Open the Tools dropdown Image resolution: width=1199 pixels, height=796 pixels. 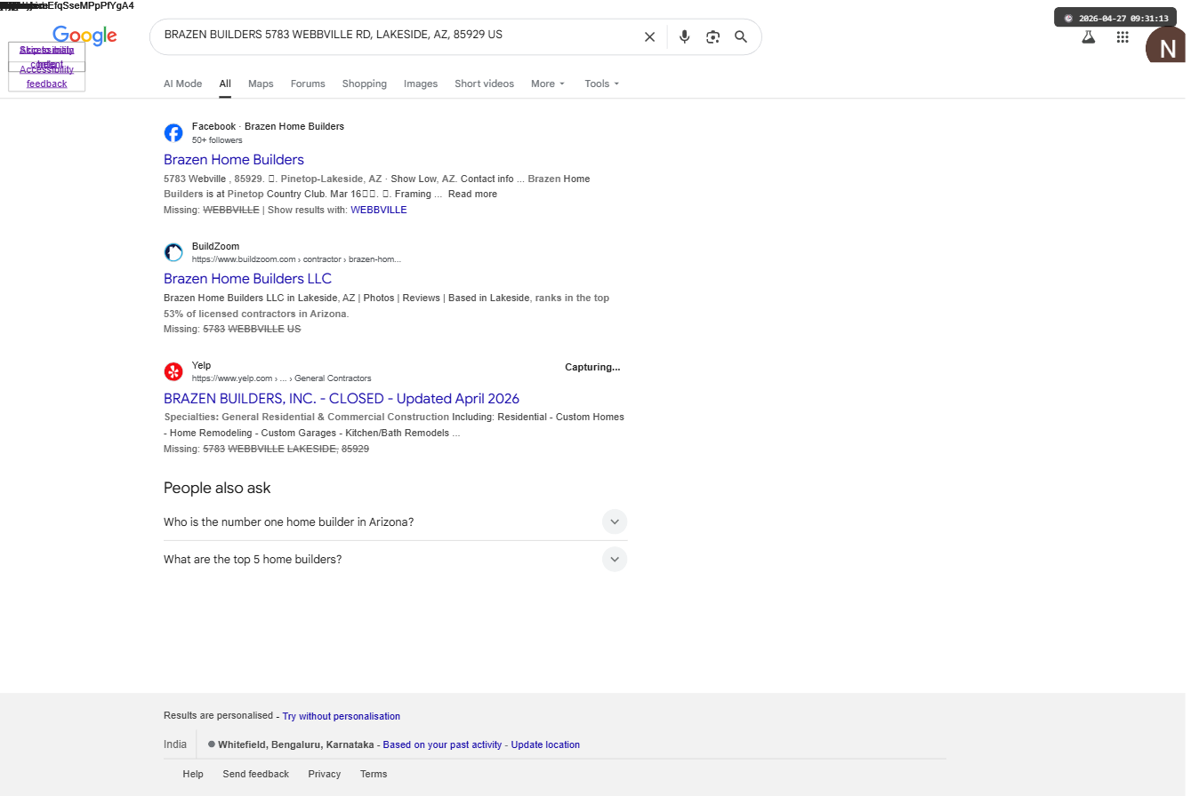tap(602, 84)
